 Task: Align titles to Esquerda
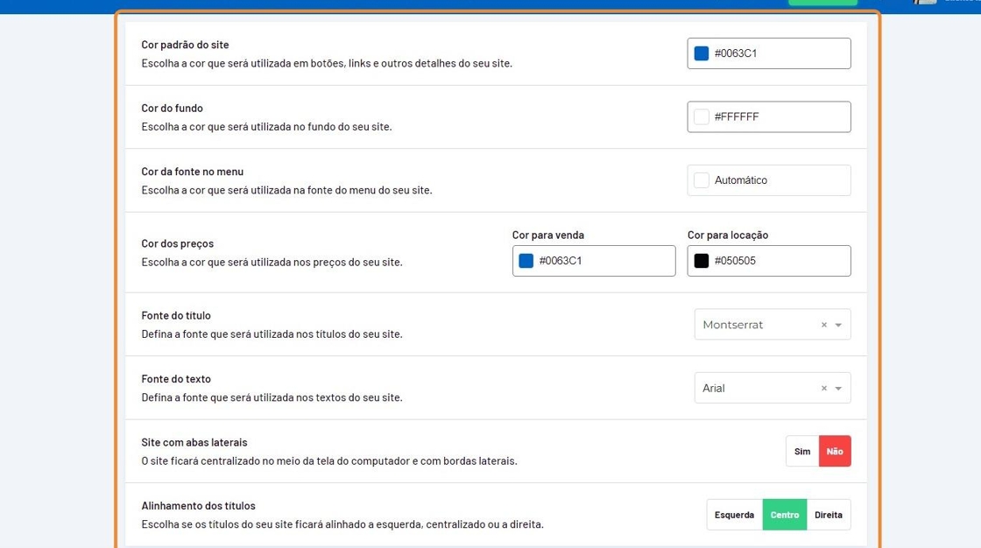(x=734, y=515)
